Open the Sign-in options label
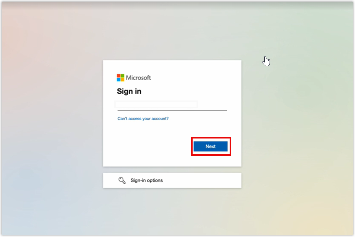 pyautogui.click(x=146, y=180)
